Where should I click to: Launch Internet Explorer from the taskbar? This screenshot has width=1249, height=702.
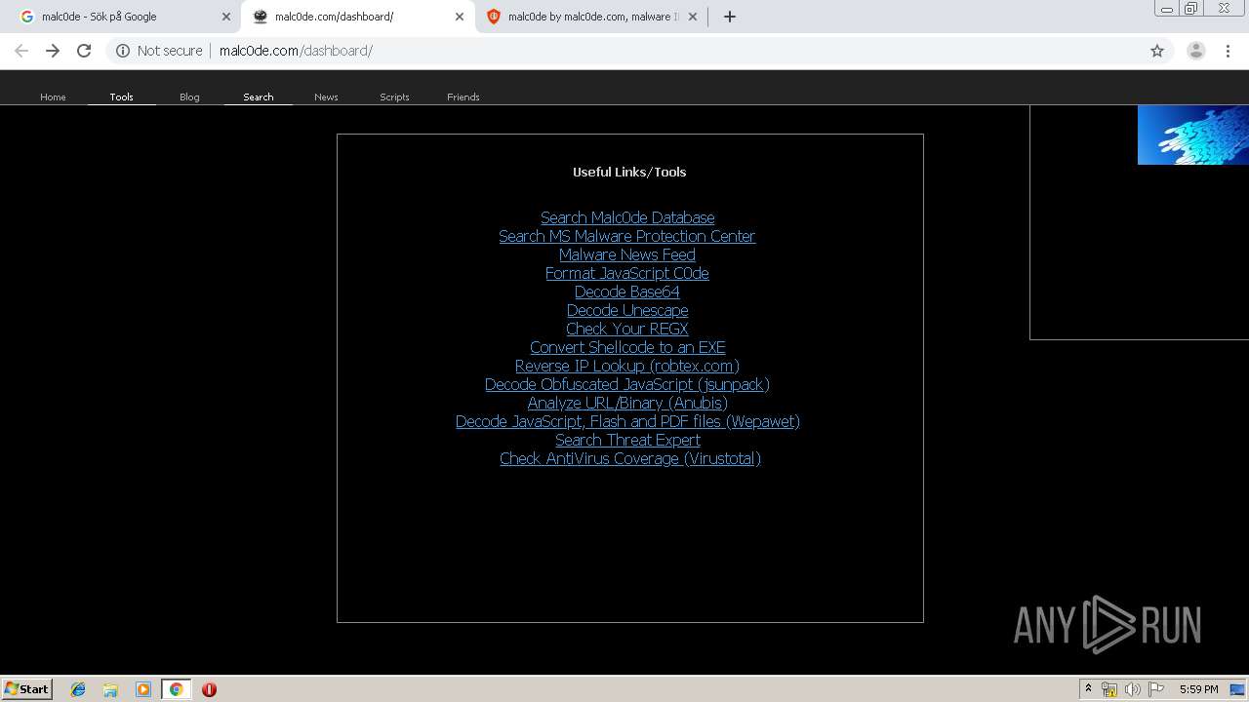click(78, 689)
